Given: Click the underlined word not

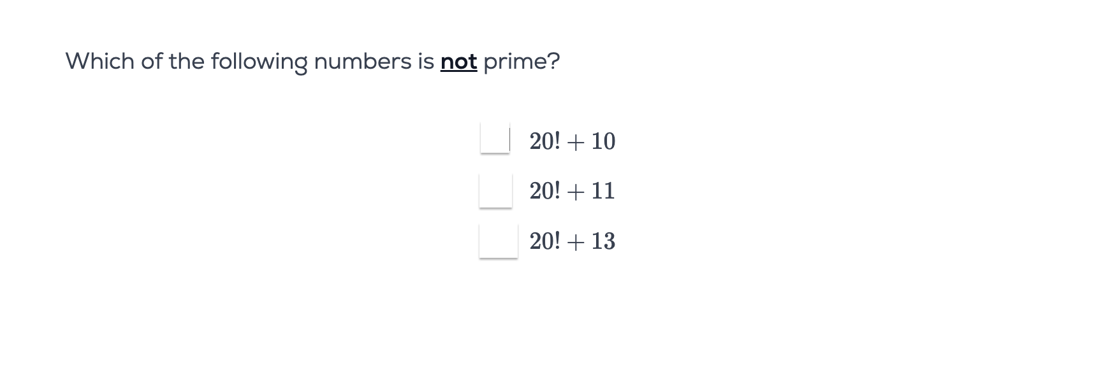Looking at the screenshot, I should coord(459,62).
